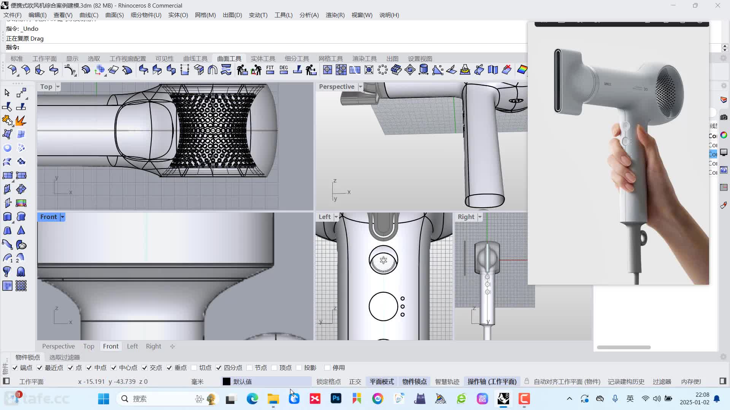This screenshot has height=410, width=730.
Task: Click the rainbow zebra analysis icon in left toolbar
Action: click(x=21, y=203)
